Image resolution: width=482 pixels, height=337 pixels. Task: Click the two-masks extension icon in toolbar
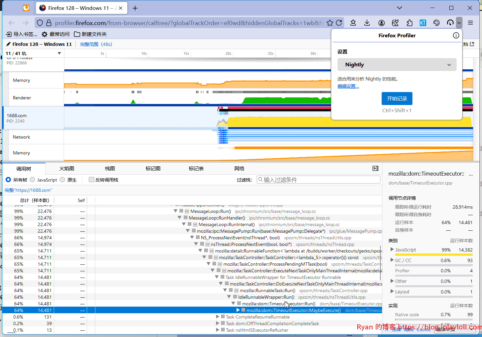[395, 23]
